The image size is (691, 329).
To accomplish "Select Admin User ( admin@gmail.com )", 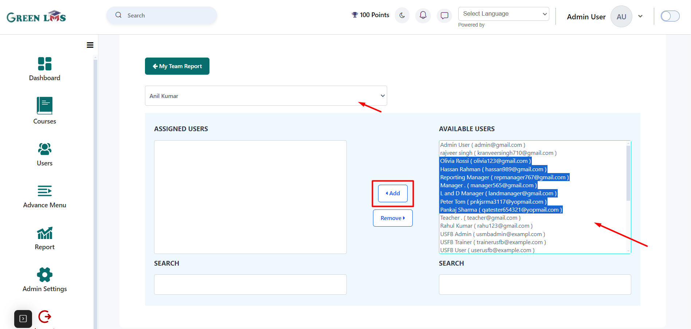I will tap(483, 145).
